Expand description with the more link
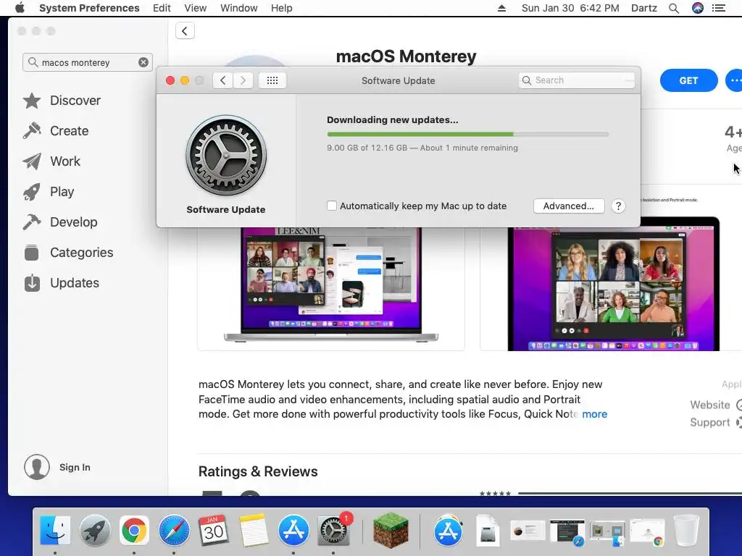 594,414
